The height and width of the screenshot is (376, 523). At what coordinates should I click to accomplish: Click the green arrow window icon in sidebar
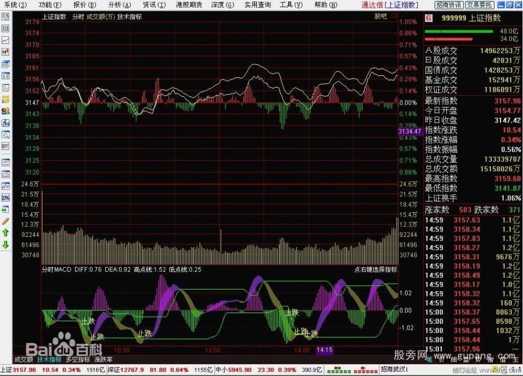(x=5, y=209)
